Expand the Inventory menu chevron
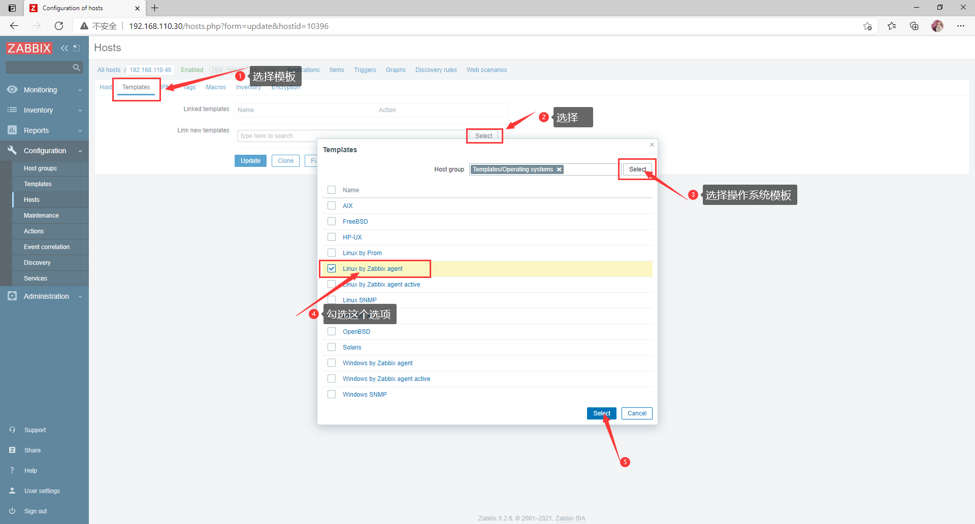Screen dimensions: 975x524 pos(80,111)
